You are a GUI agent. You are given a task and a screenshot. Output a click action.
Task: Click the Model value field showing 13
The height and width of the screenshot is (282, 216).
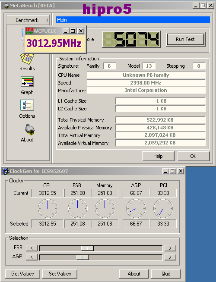149,66
